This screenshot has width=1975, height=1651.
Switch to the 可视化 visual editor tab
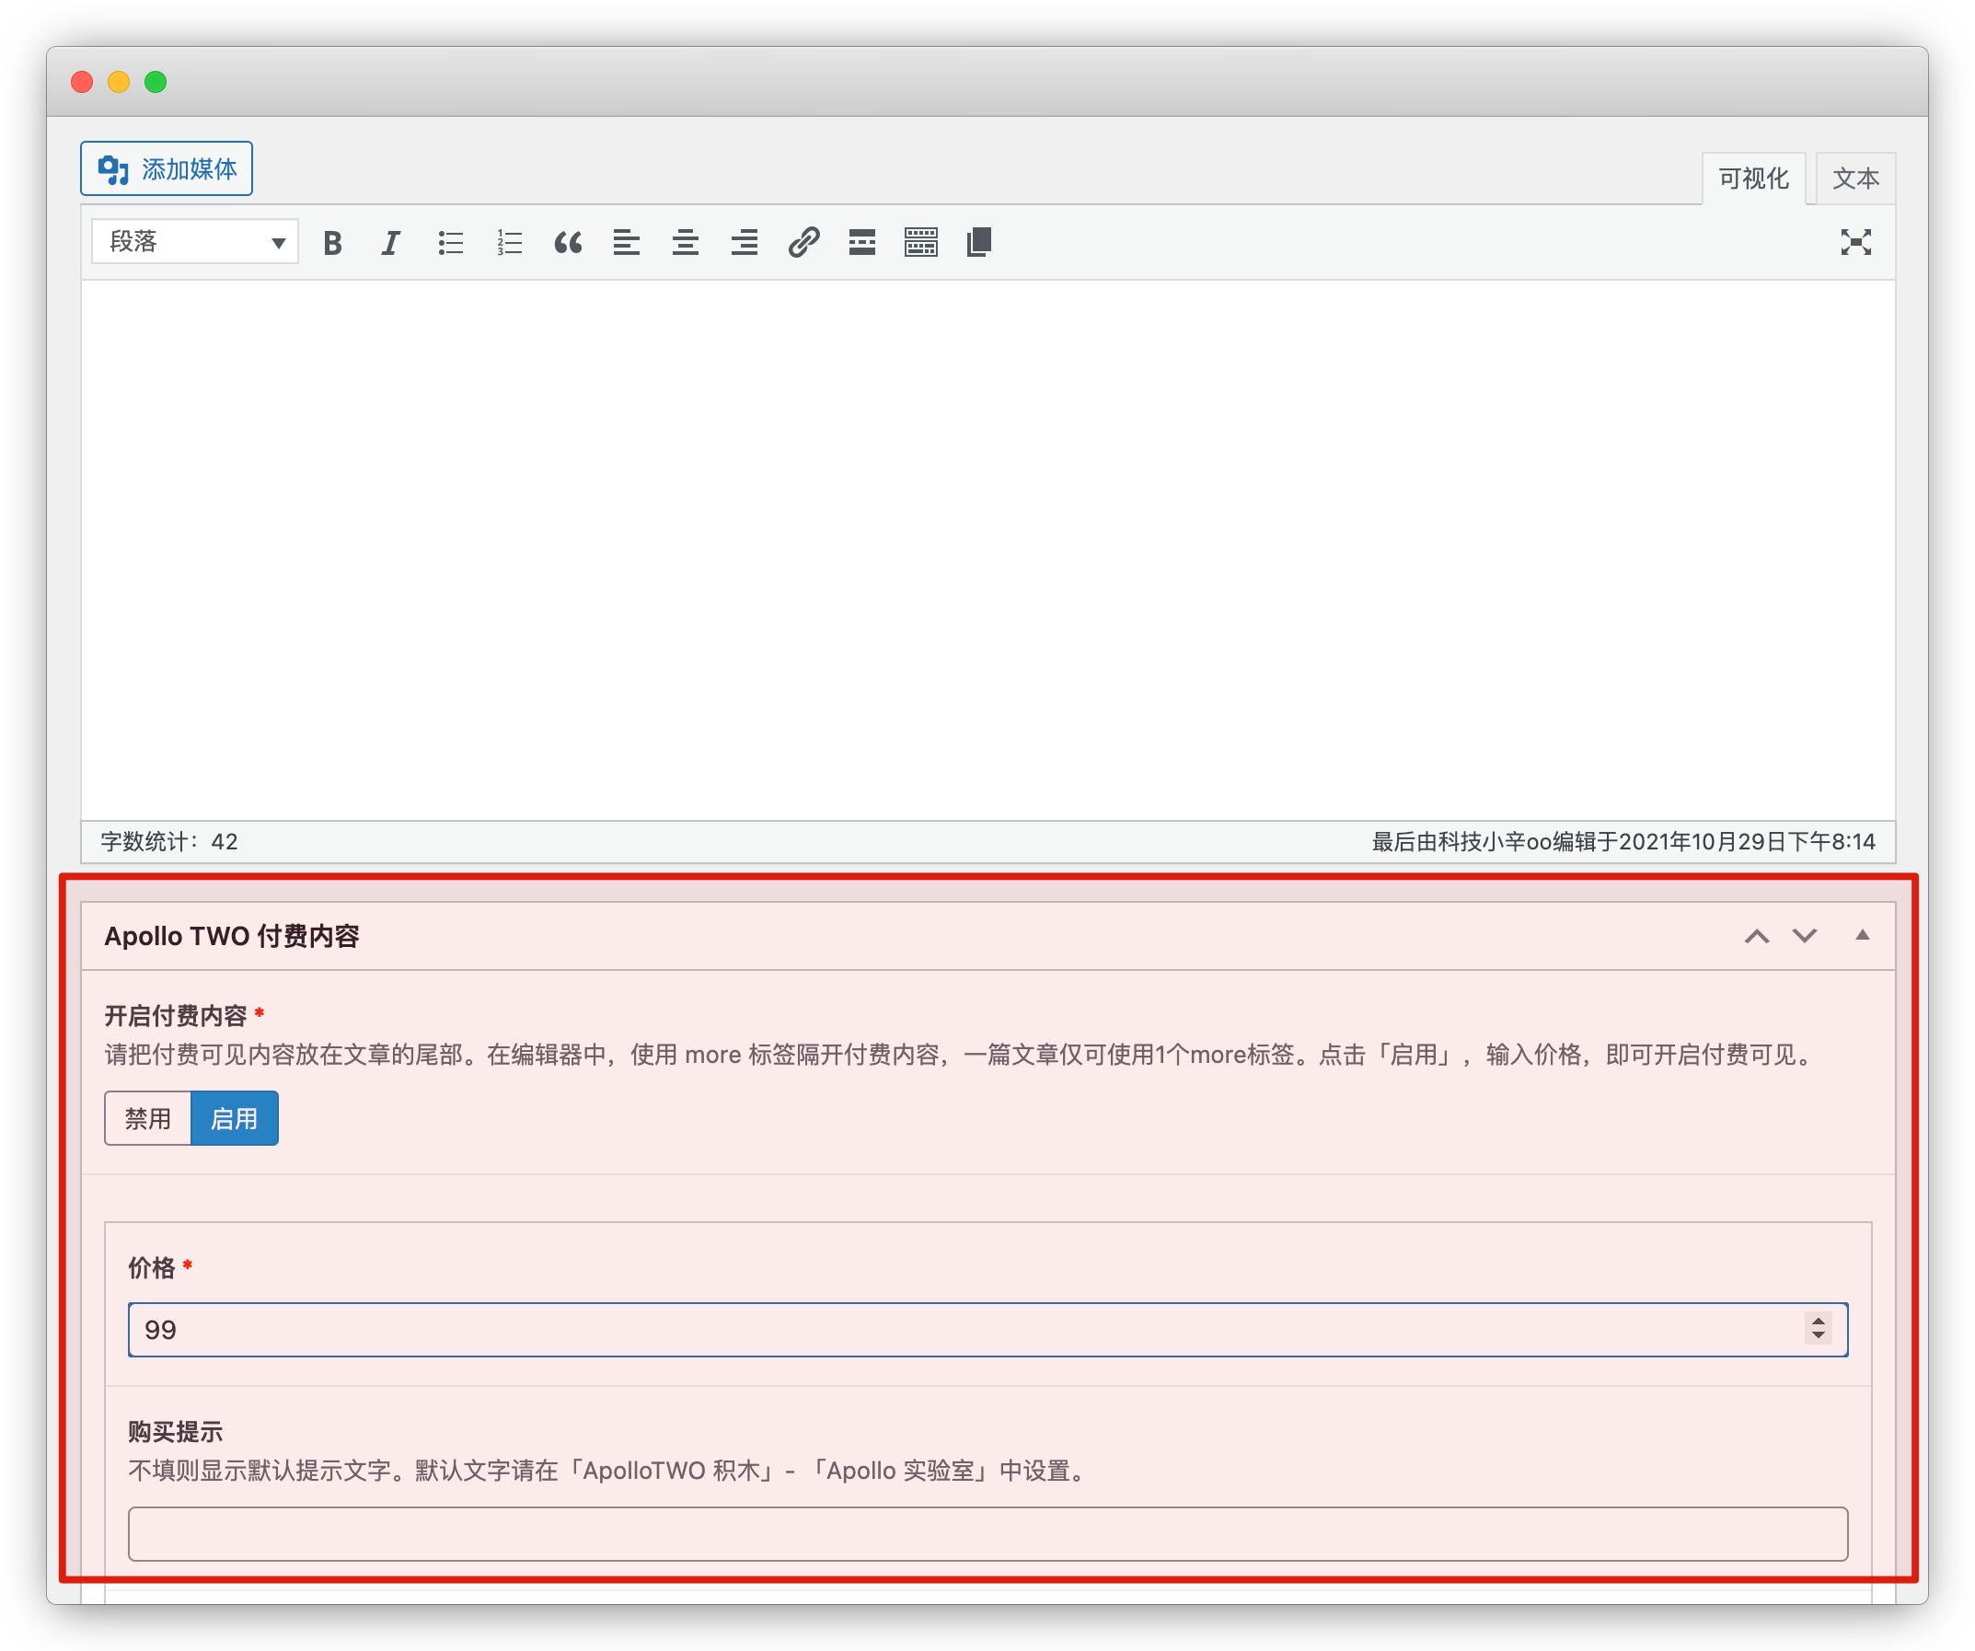1753,179
